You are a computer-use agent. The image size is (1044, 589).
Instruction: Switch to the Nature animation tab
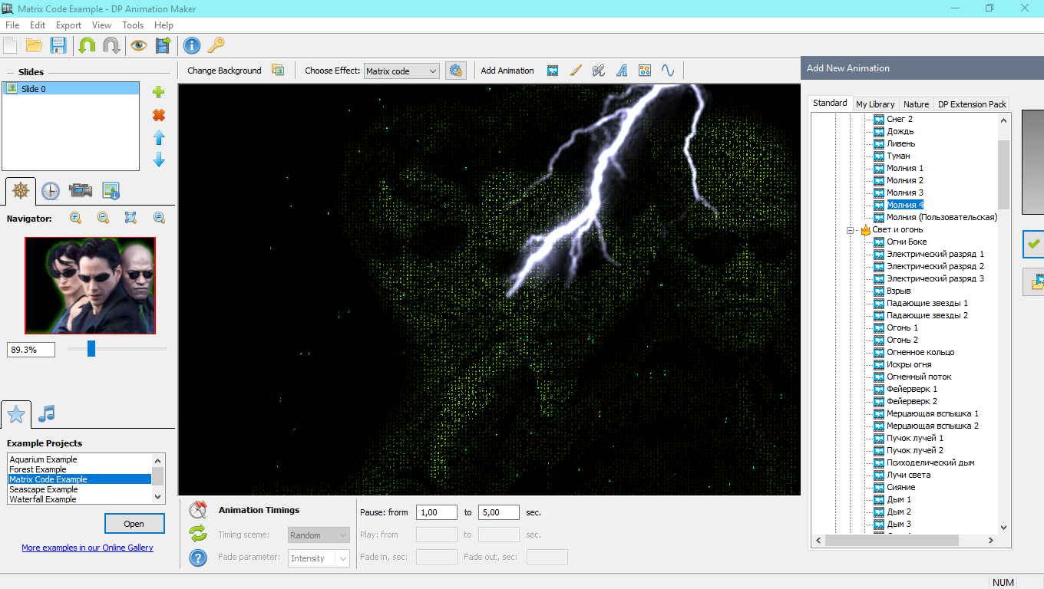tap(916, 104)
